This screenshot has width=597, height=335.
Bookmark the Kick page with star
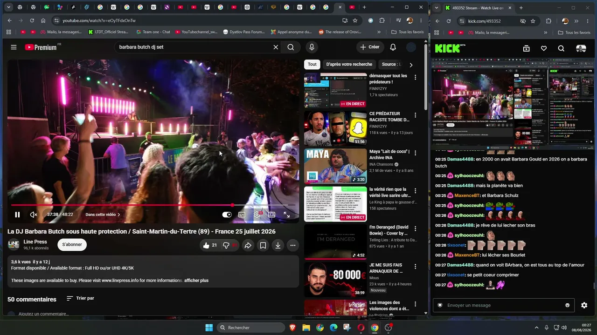(x=533, y=21)
